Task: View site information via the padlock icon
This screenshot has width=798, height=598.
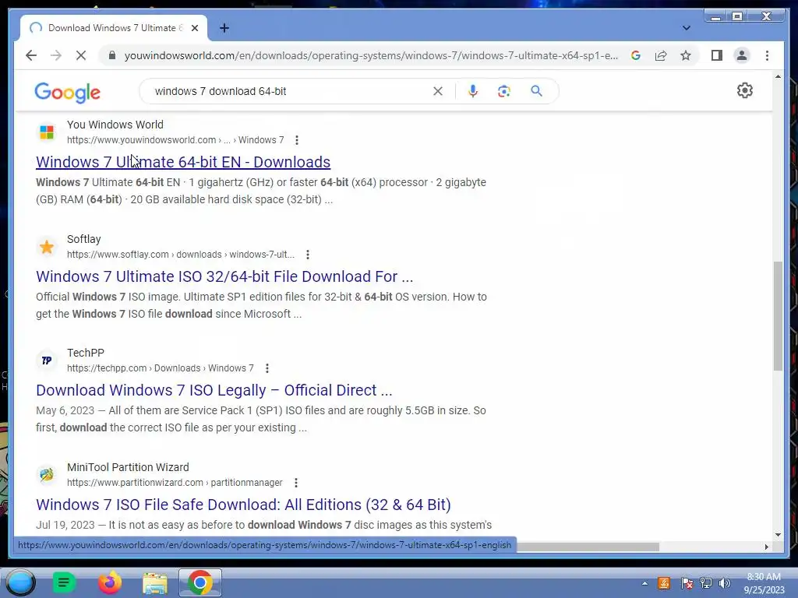Action: 112,55
